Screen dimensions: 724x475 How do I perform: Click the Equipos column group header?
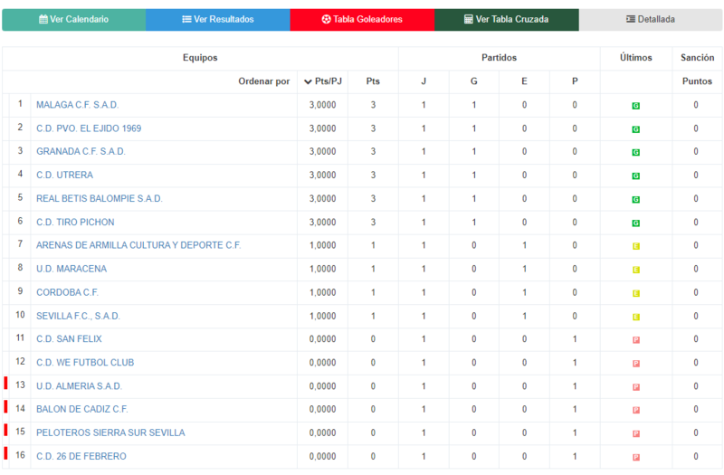(x=200, y=58)
